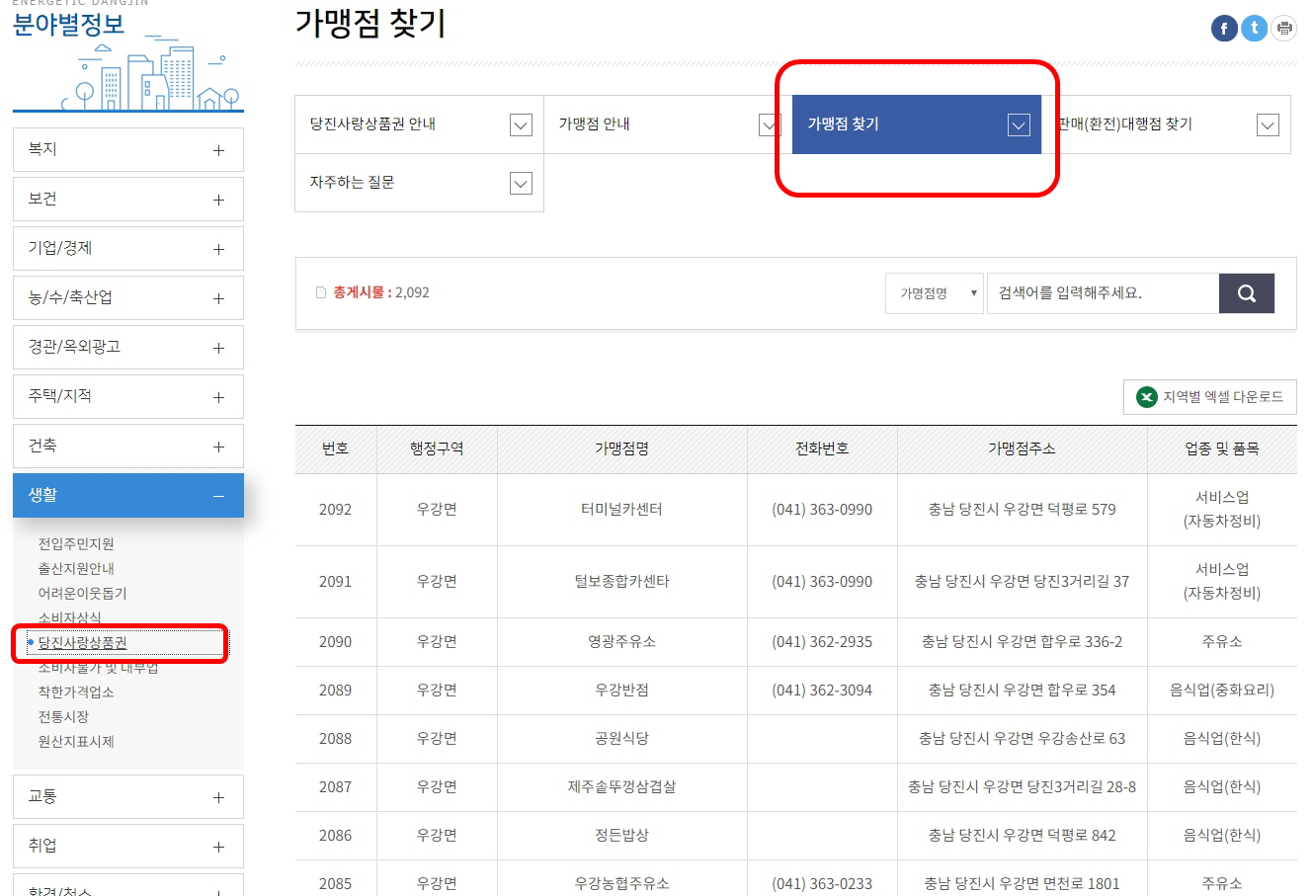The height and width of the screenshot is (896, 1312).
Task: Expand the 기업/경제 sidebar menu
Action: pyautogui.click(x=128, y=249)
